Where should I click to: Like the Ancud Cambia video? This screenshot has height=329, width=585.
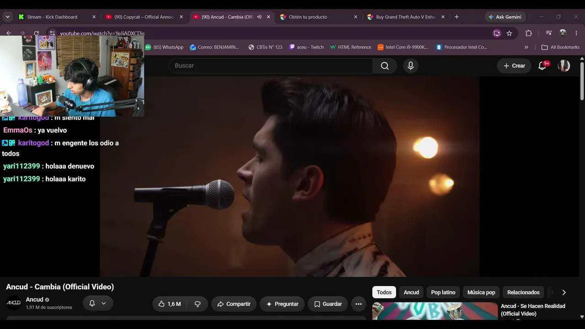[170, 304]
